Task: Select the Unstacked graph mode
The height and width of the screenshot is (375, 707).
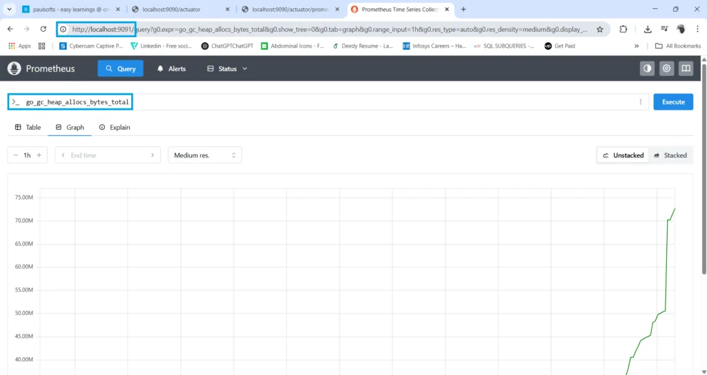Action: (623, 155)
